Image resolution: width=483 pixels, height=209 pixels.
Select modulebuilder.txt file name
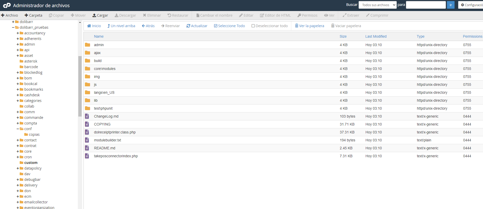point(108,140)
